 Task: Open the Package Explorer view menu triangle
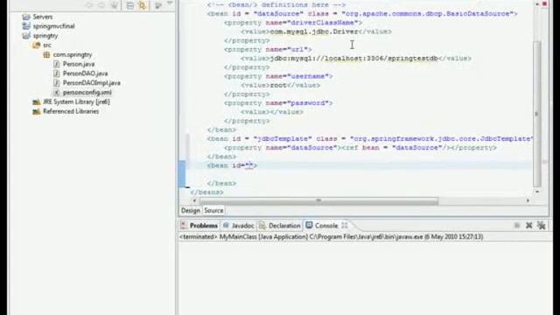[x=170, y=3]
